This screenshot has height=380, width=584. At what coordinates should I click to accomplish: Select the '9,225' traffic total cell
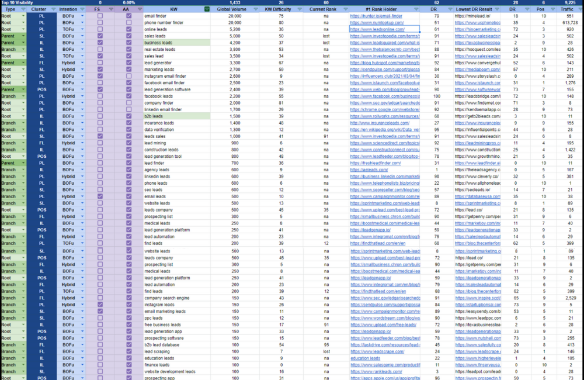point(570,2)
